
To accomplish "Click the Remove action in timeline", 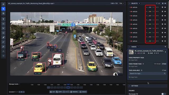I will coord(74,92).
